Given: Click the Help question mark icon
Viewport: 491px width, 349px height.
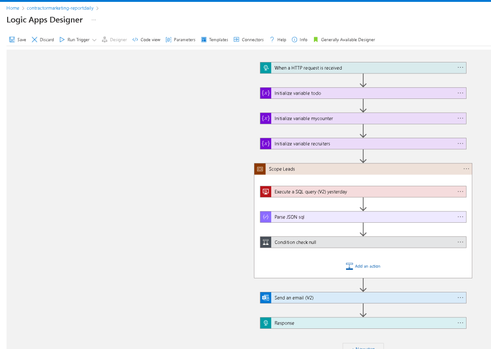Looking at the screenshot, I should 272,39.
